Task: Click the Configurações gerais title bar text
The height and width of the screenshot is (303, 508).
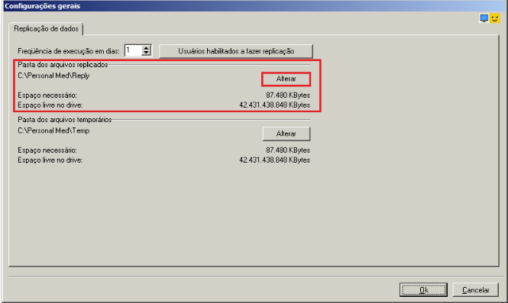Action: coord(43,6)
